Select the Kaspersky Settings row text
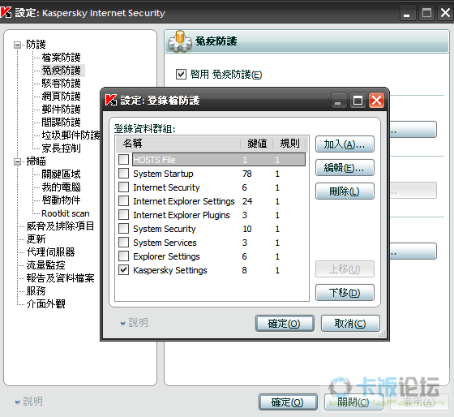 (170, 270)
